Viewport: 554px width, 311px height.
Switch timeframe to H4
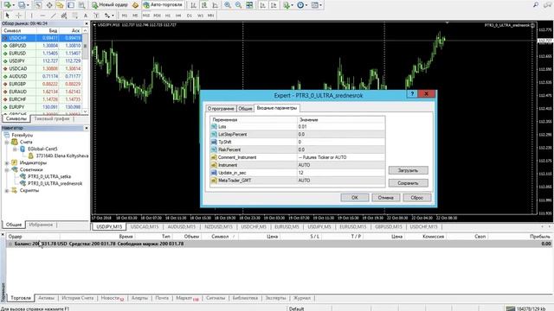click(x=178, y=16)
